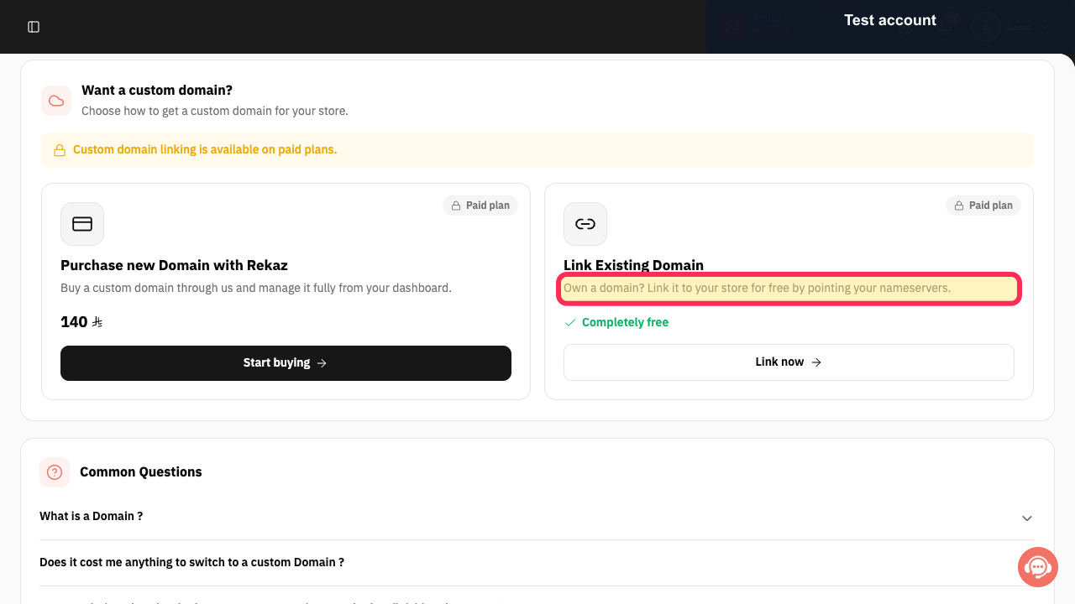Click the green checkmark beside Completely free
The image size is (1075, 604).
(570, 322)
